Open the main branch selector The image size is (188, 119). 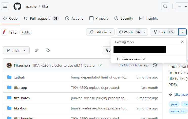click(16, 50)
